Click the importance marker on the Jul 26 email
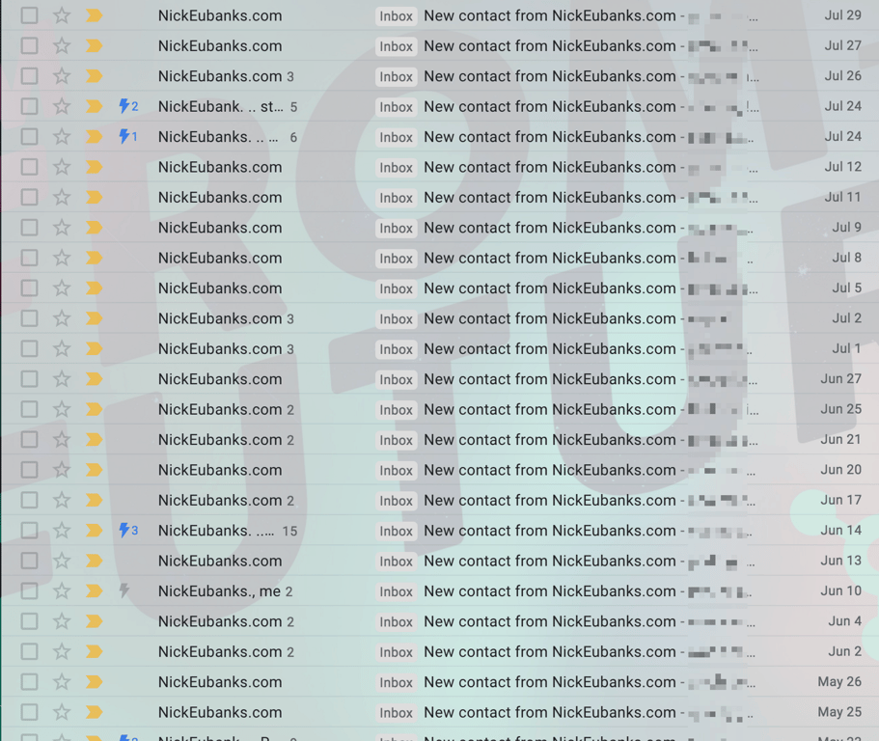This screenshot has height=741, width=879. coord(95,76)
